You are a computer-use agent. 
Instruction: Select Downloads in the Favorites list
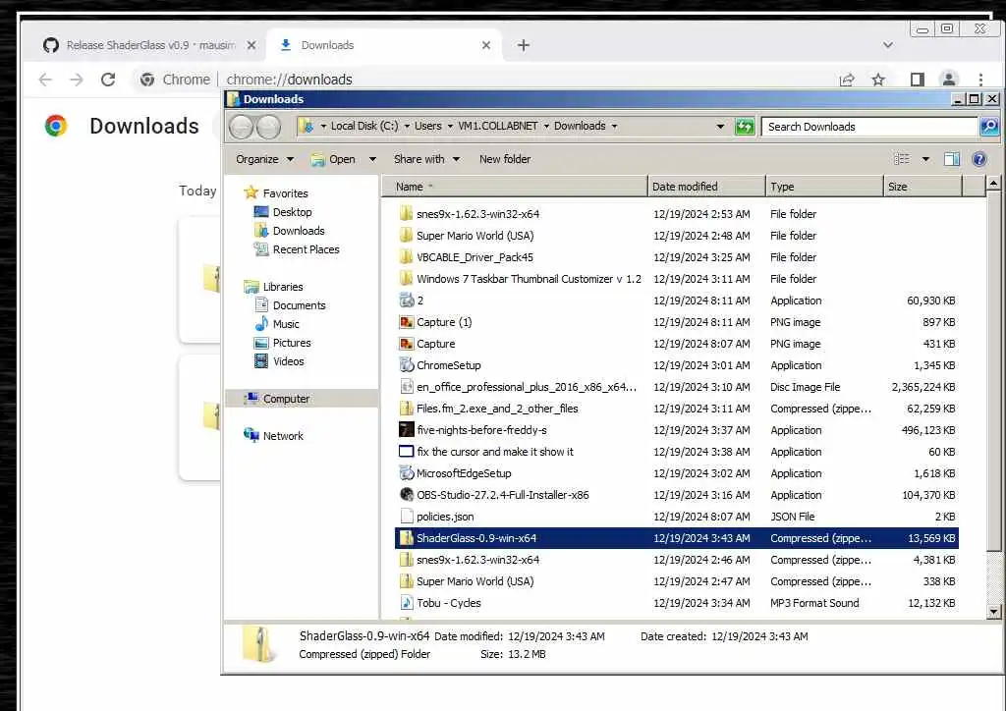pyautogui.click(x=290, y=231)
